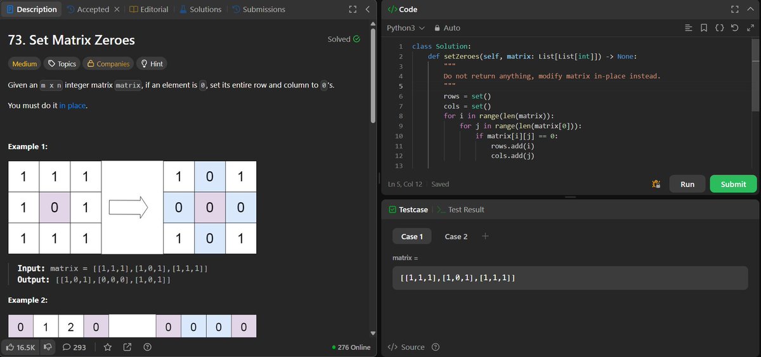Click the bookmark icon in editor toolbar

point(705,28)
